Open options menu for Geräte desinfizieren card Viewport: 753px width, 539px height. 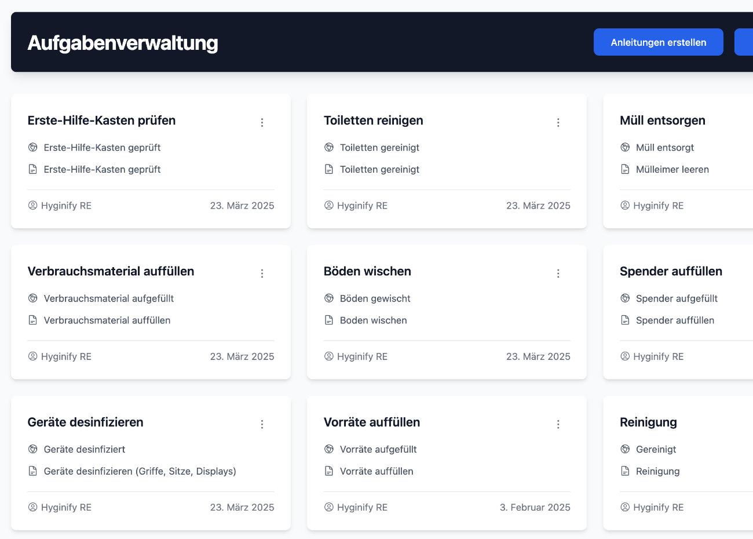coord(262,424)
